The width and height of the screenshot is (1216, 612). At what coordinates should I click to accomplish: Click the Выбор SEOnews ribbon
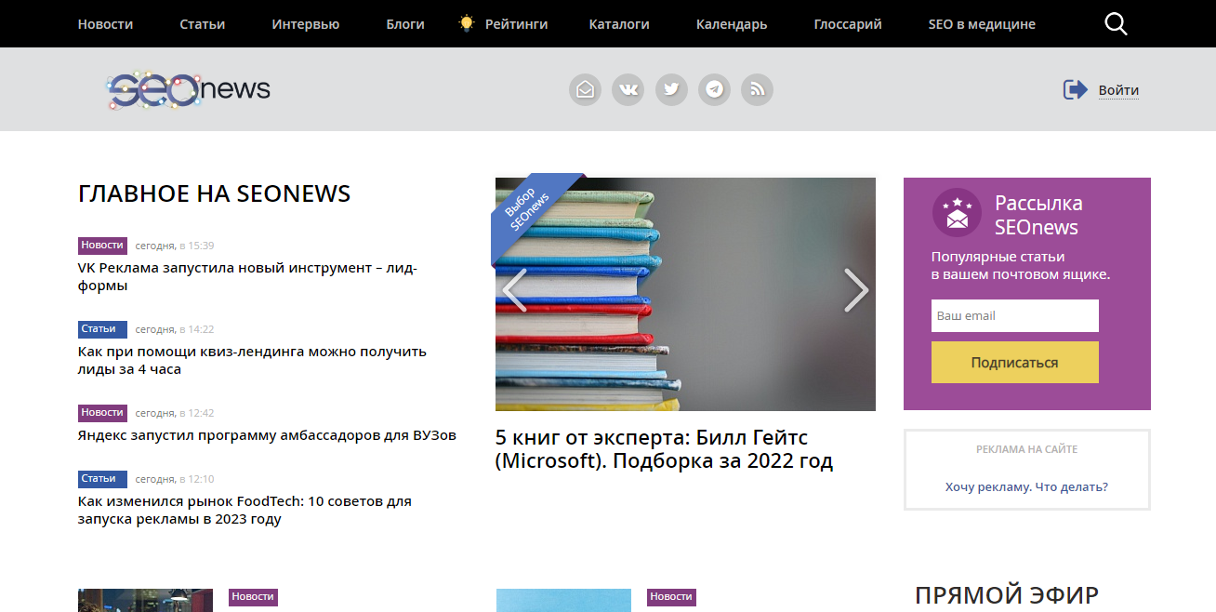pos(531,212)
